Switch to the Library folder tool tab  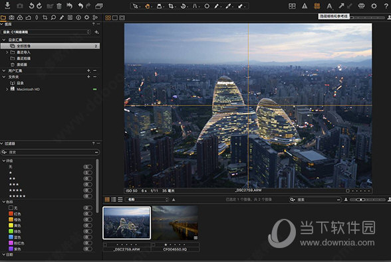point(3,17)
